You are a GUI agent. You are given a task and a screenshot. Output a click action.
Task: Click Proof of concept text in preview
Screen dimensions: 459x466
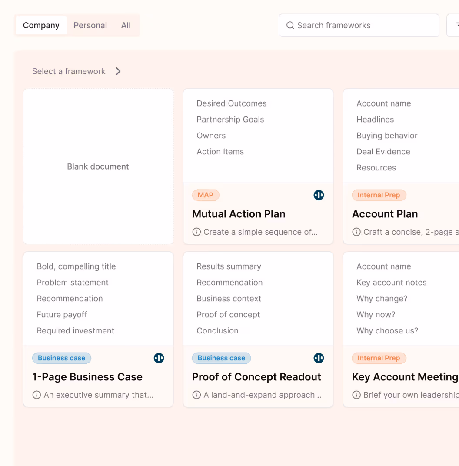tap(228, 314)
